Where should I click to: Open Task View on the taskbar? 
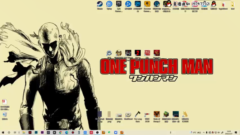15,133
